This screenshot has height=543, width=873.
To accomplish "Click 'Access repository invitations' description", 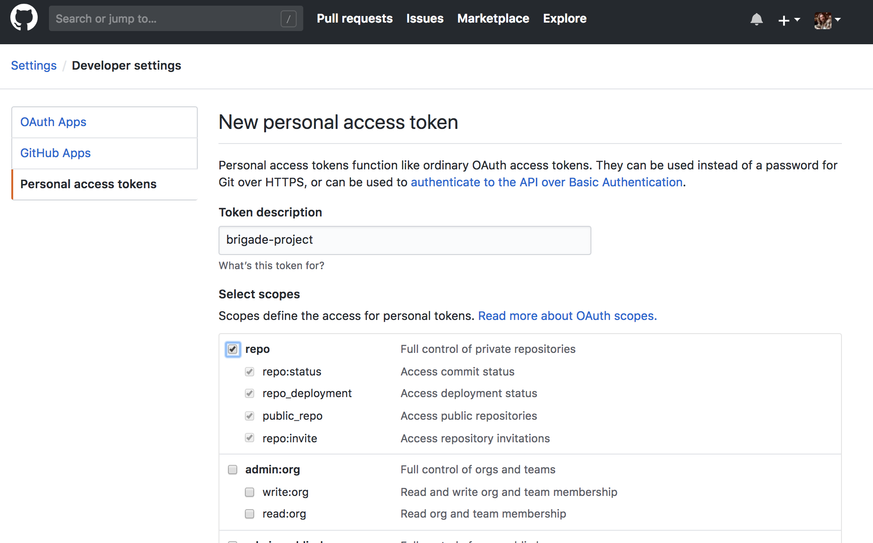I will pos(475,439).
